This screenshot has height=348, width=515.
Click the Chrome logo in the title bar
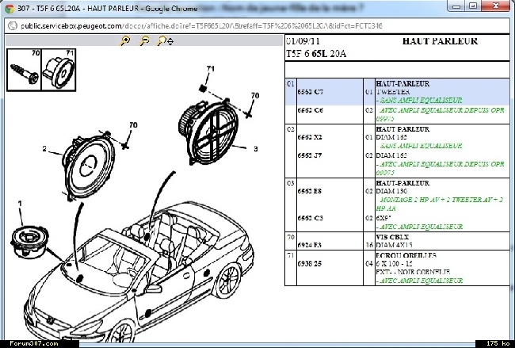[x=10, y=8]
